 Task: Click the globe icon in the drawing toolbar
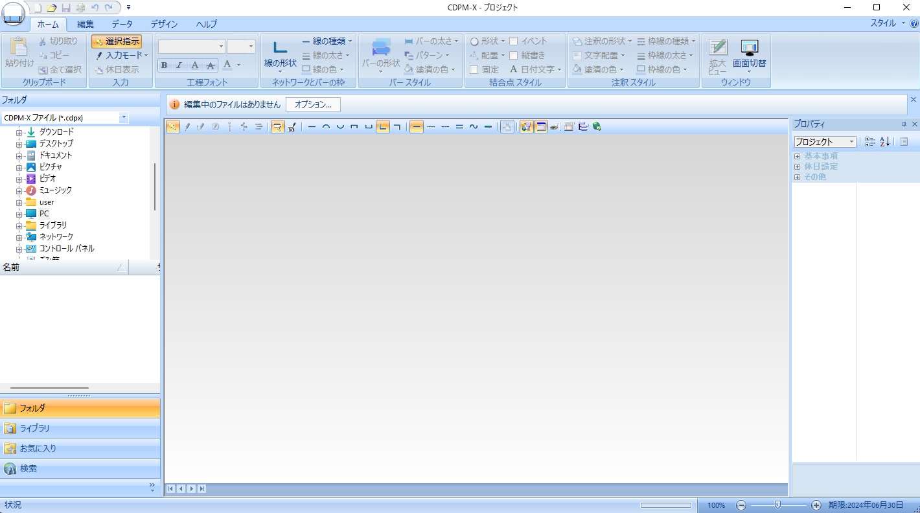(x=597, y=127)
